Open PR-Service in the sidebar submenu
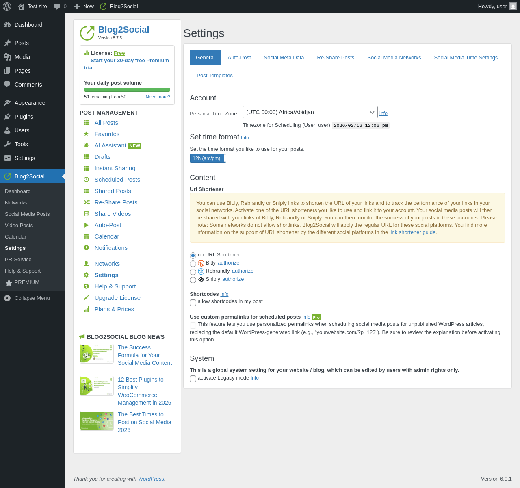520x488 pixels. click(x=18, y=260)
